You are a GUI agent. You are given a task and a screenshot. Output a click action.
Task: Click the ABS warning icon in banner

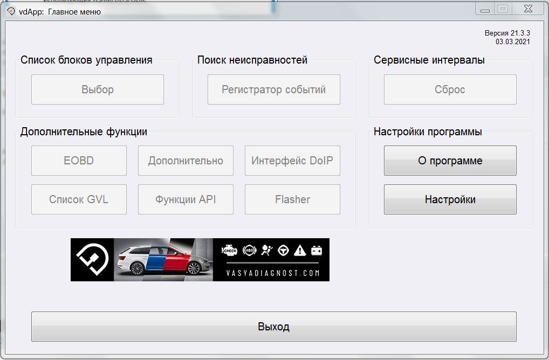249,251
